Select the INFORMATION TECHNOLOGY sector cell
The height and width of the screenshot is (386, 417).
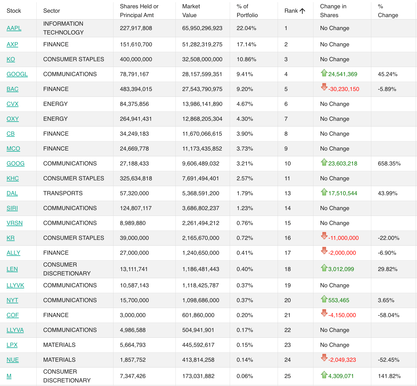63,28
